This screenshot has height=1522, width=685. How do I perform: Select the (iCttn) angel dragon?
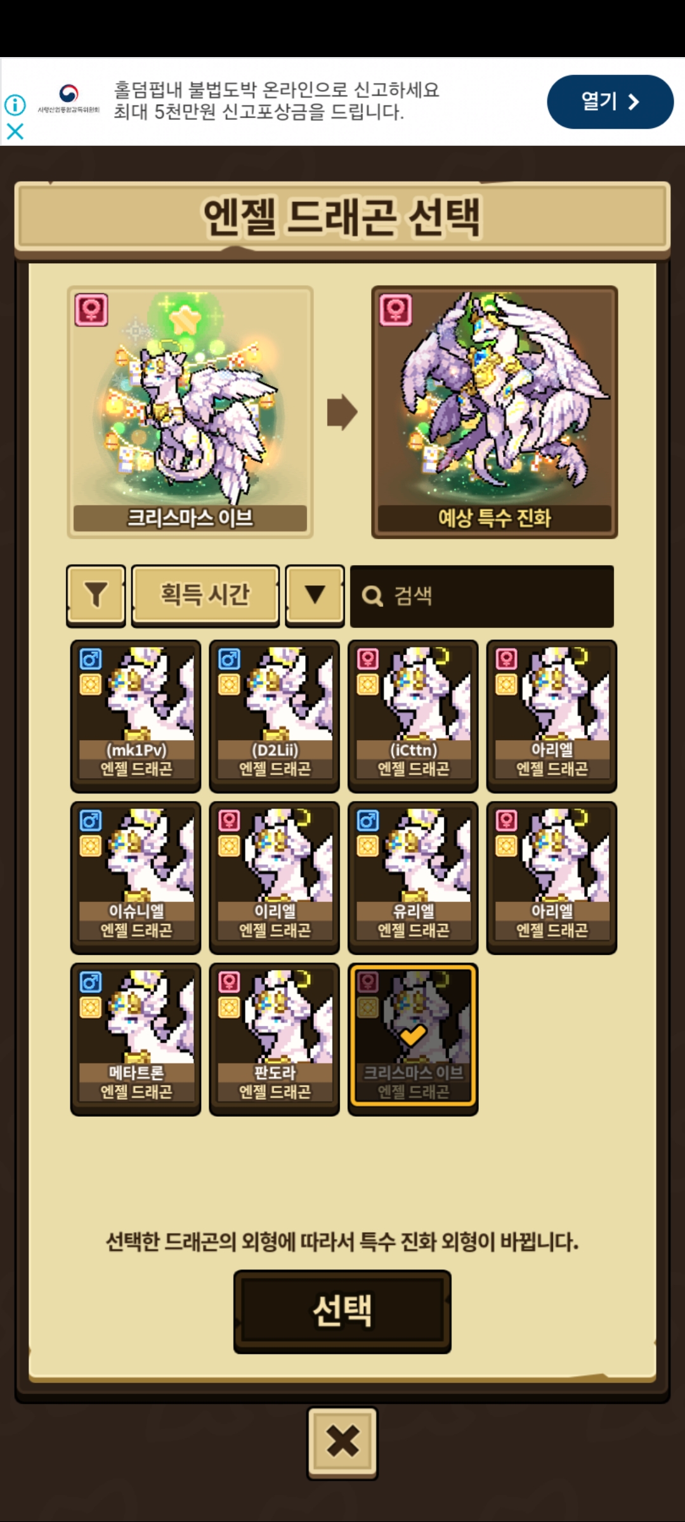click(413, 716)
